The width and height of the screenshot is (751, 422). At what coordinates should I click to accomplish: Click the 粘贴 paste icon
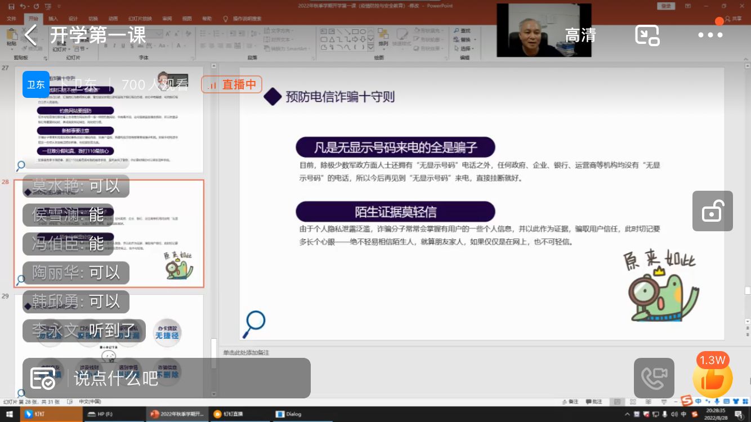[x=11, y=37]
